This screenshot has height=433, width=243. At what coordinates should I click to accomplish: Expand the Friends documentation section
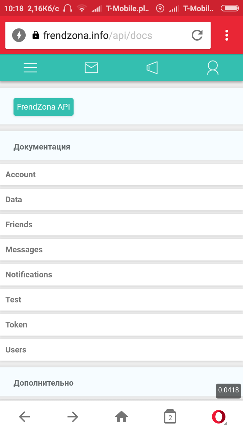(19, 225)
